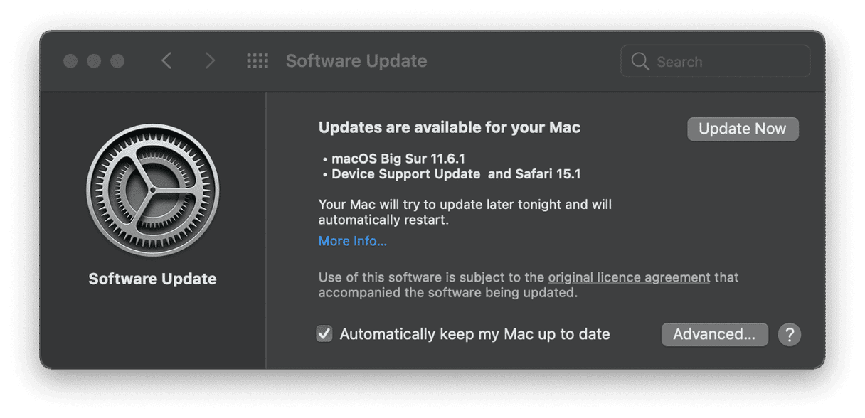Open the Advanced... settings
Viewport: 865px width, 418px height.
click(714, 334)
